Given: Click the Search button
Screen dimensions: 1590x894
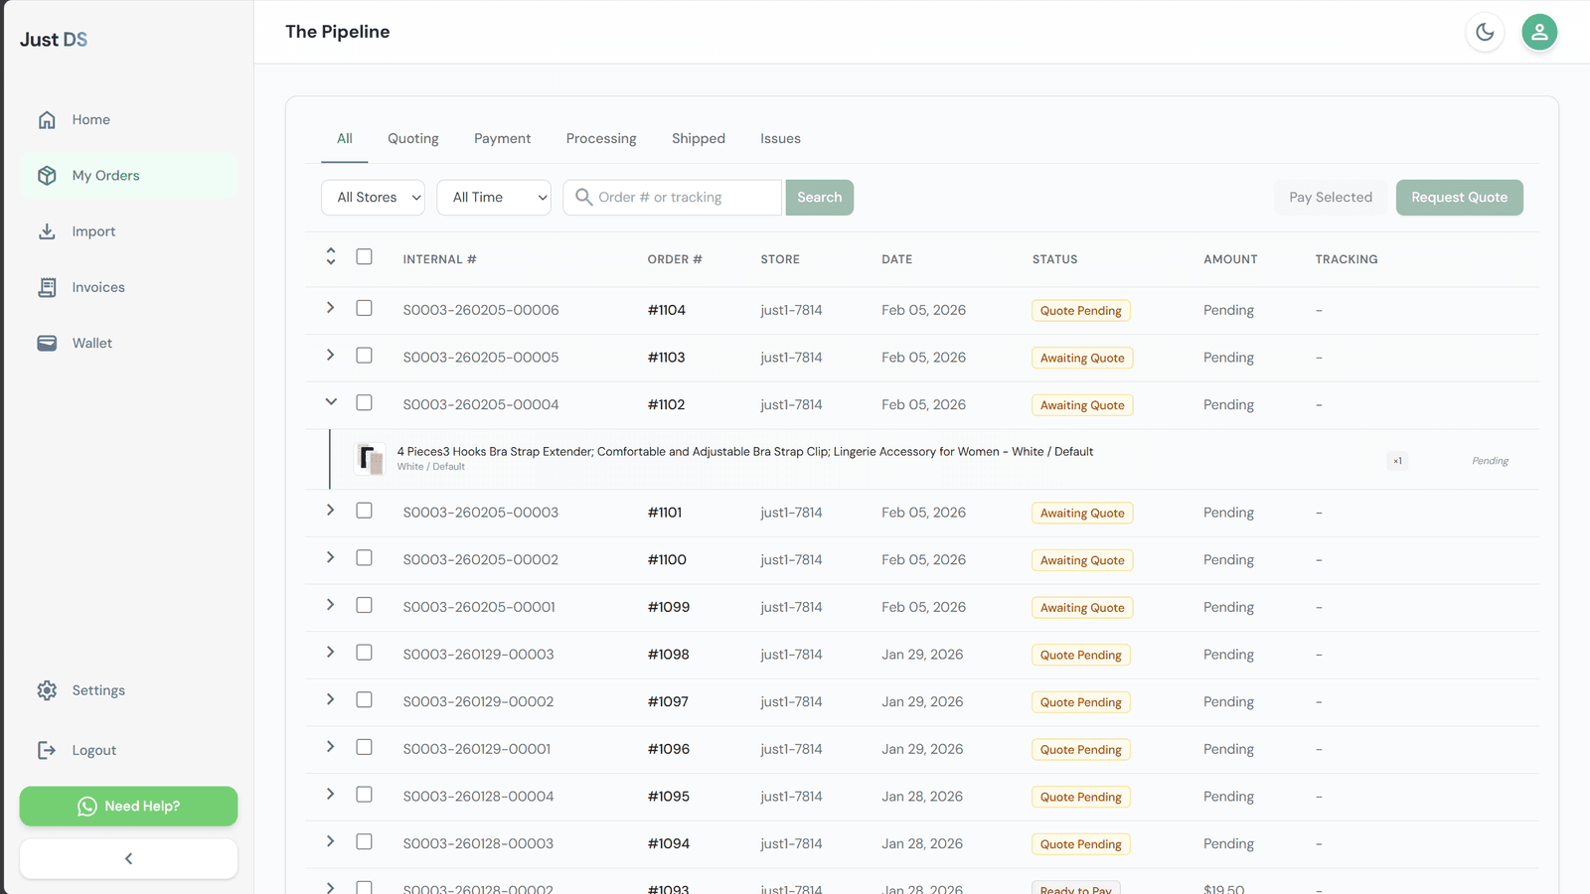Looking at the screenshot, I should pyautogui.click(x=820, y=198).
